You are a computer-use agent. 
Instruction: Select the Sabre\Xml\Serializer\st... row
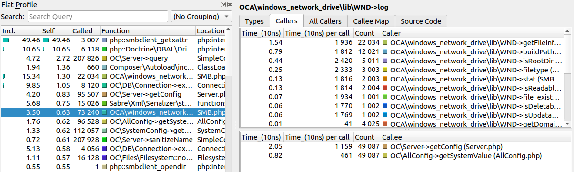(x=113, y=103)
